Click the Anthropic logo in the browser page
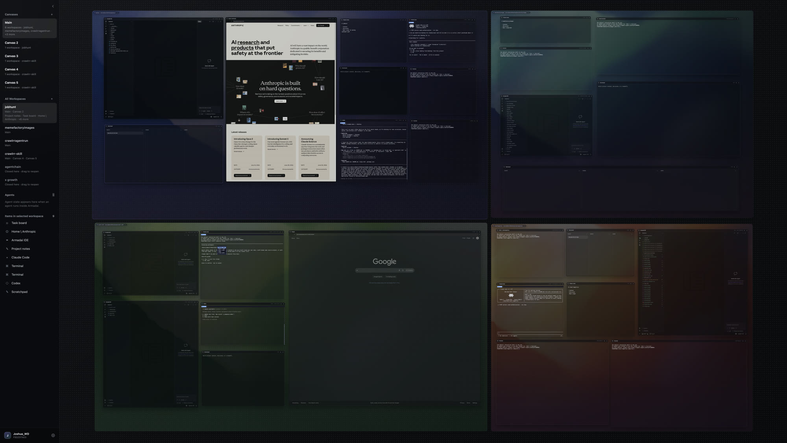 pos(237,26)
